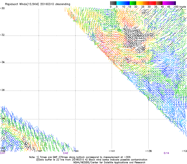The height and width of the screenshot is (164, 187).
Task: Click the -36 latitude axis label
Action: [x=2, y=90]
